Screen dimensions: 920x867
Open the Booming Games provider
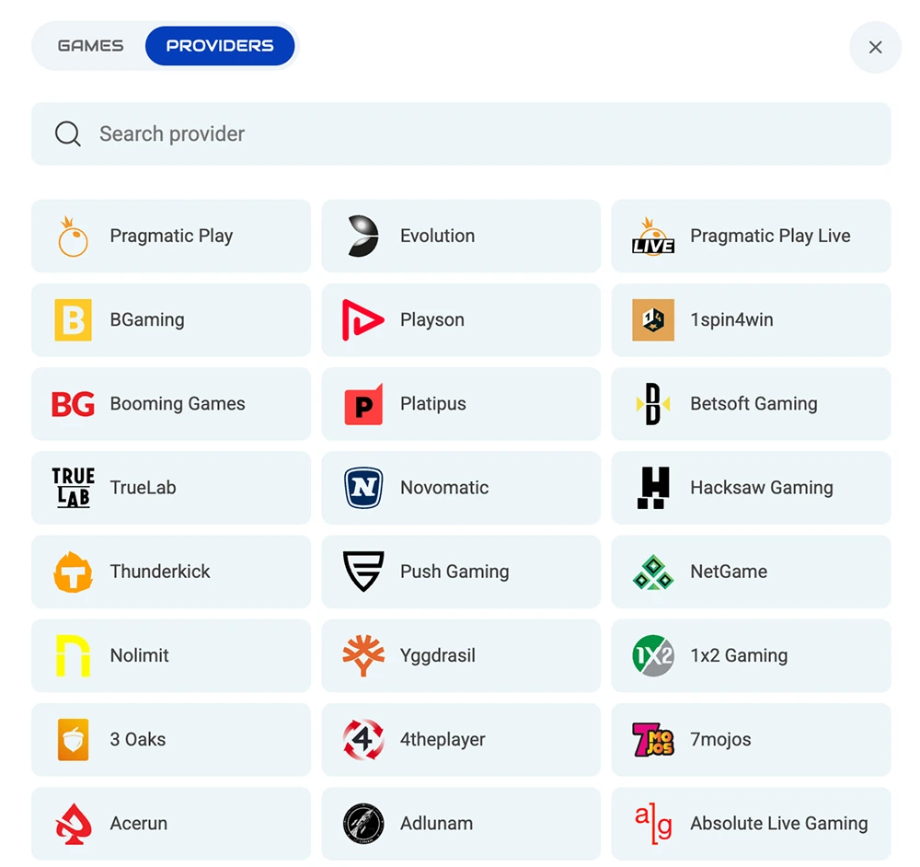click(x=171, y=403)
